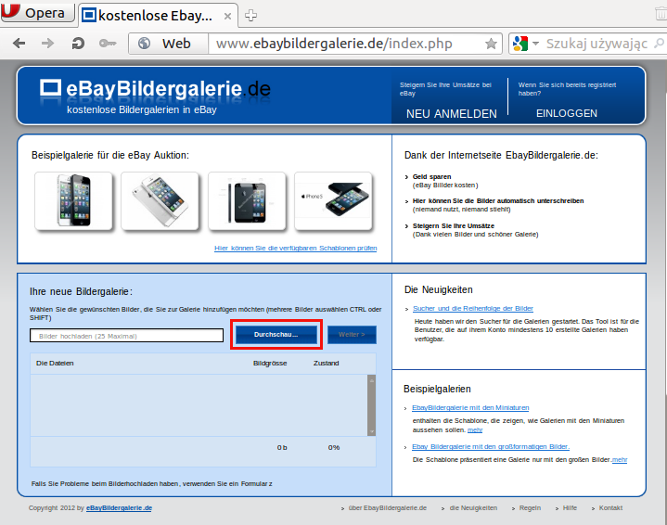Go back with the back arrow
This screenshot has height=525, width=667.
tap(19, 43)
